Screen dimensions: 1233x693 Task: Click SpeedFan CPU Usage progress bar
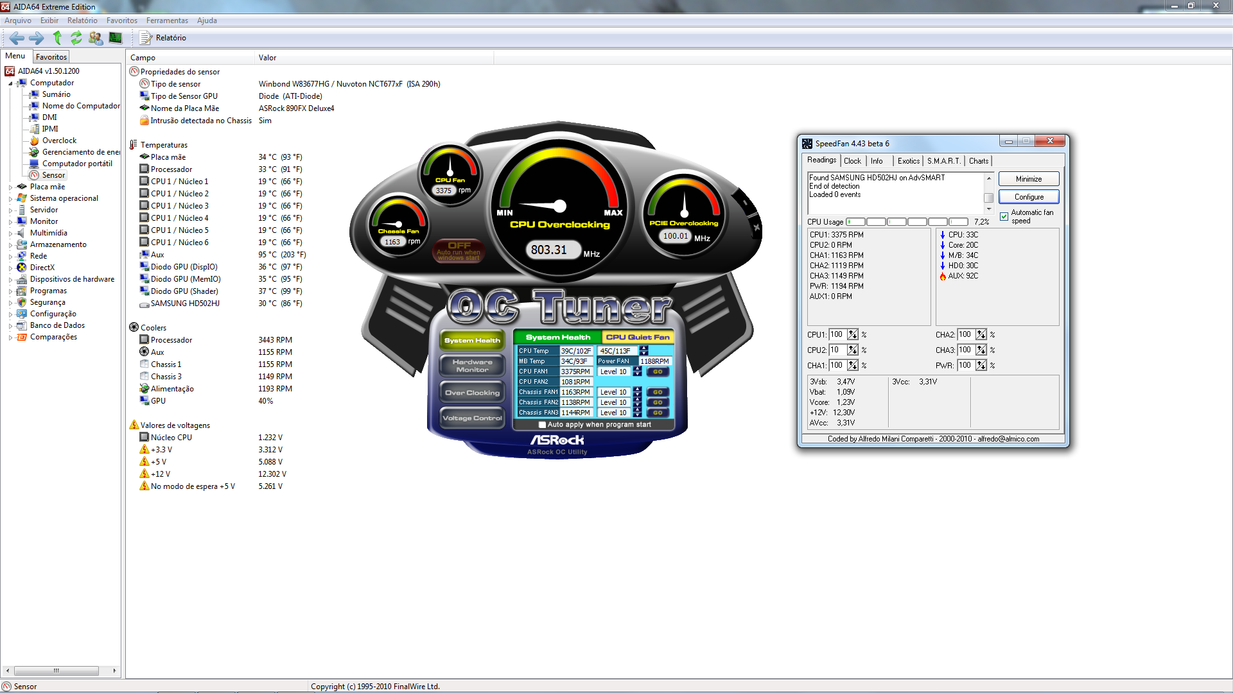click(907, 222)
